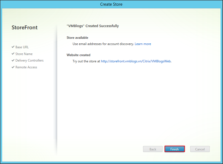Select the Store Name wizard step
Image resolution: width=223 pixels, height=164 pixels.
[x=24, y=54]
